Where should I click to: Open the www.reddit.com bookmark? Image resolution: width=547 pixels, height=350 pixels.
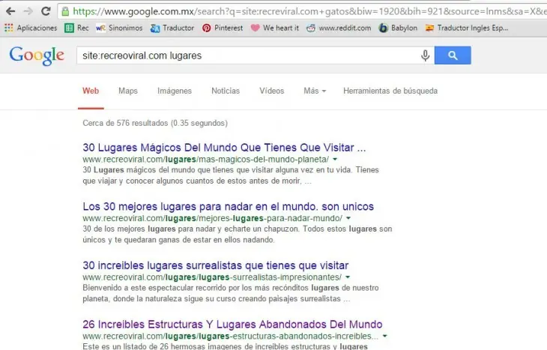coord(339,28)
